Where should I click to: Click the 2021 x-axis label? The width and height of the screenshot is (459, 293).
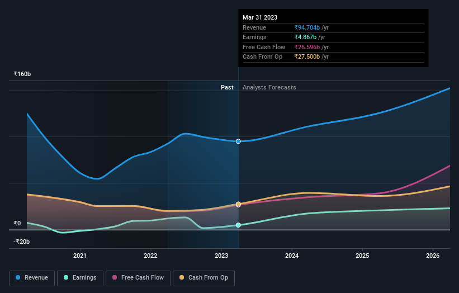pyautogui.click(x=79, y=256)
